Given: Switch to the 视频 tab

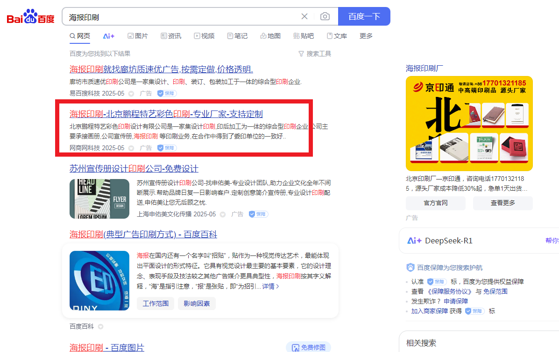Looking at the screenshot, I should tap(204, 36).
